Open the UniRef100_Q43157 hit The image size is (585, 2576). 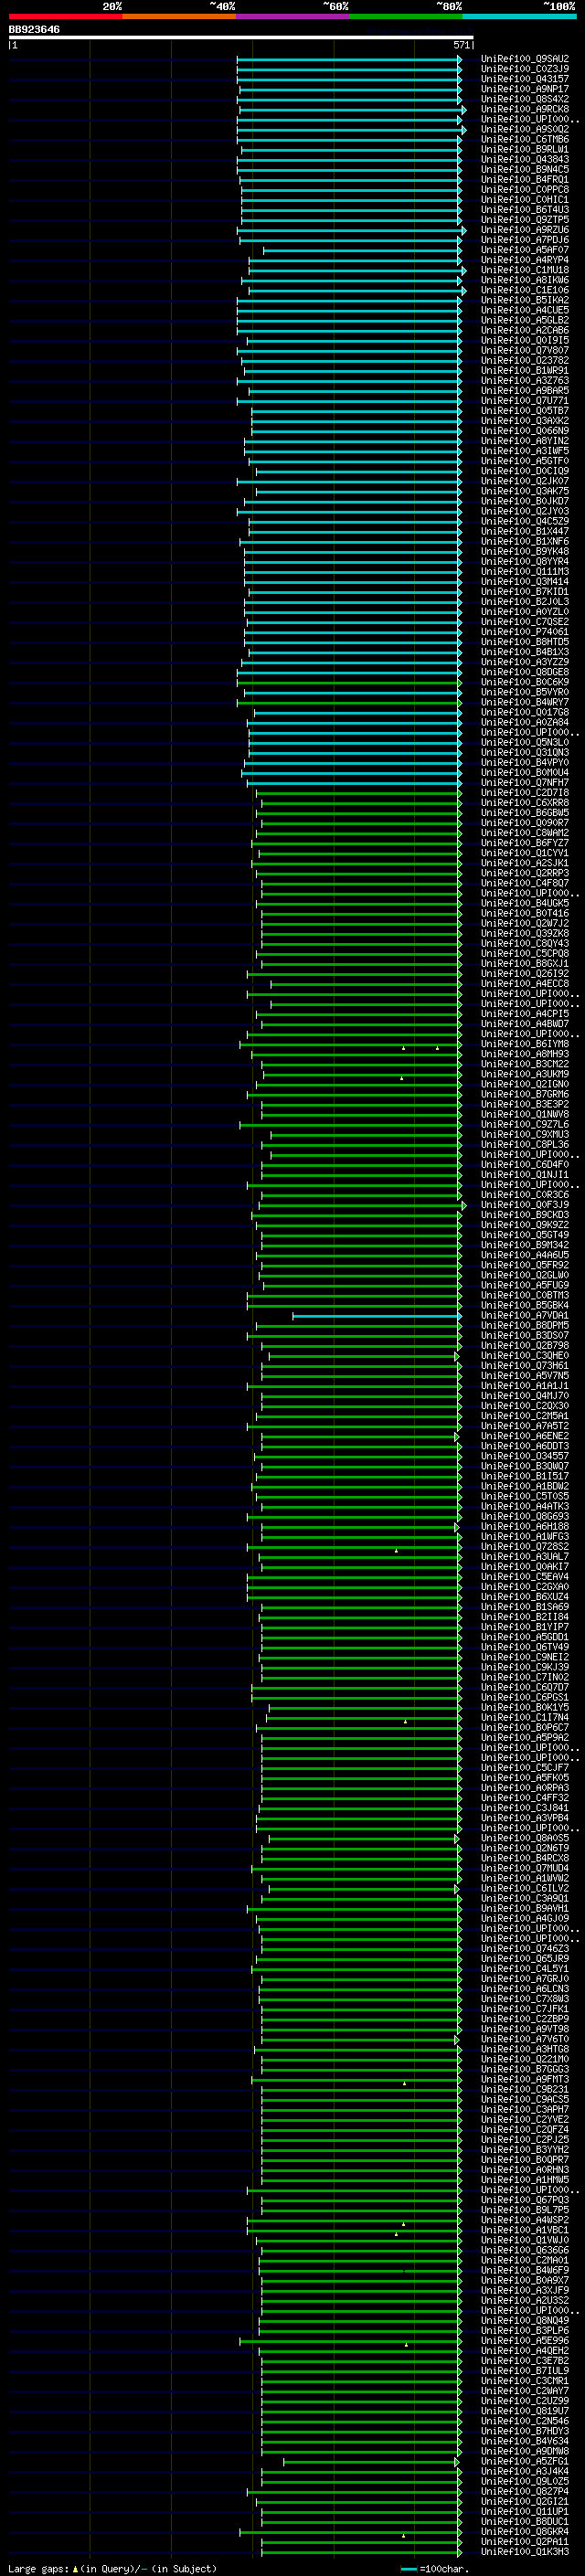coord(525,79)
